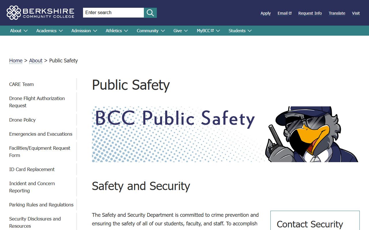Click the Safety and Security heading

141,186
